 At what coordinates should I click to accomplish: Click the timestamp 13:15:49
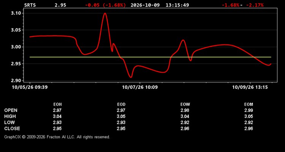(177, 5)
